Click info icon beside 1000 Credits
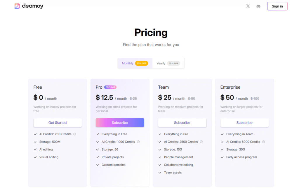Screen dimensions: 299x188 click(x=138, y=142)
